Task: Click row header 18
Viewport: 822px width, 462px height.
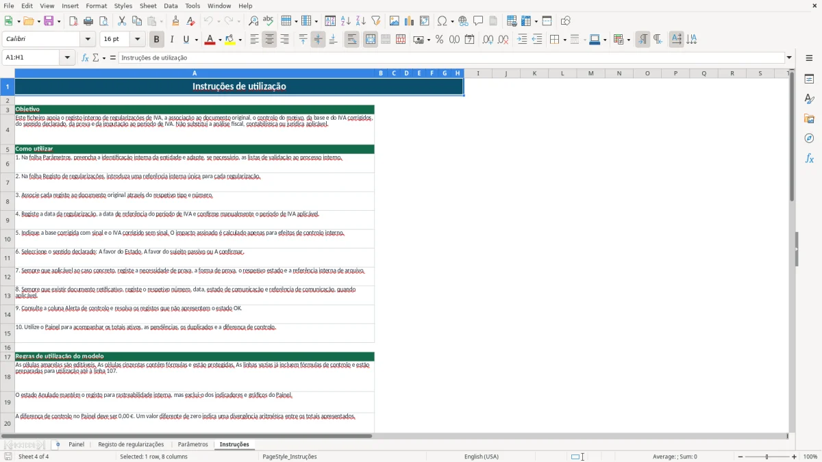Action: [8, 376]
